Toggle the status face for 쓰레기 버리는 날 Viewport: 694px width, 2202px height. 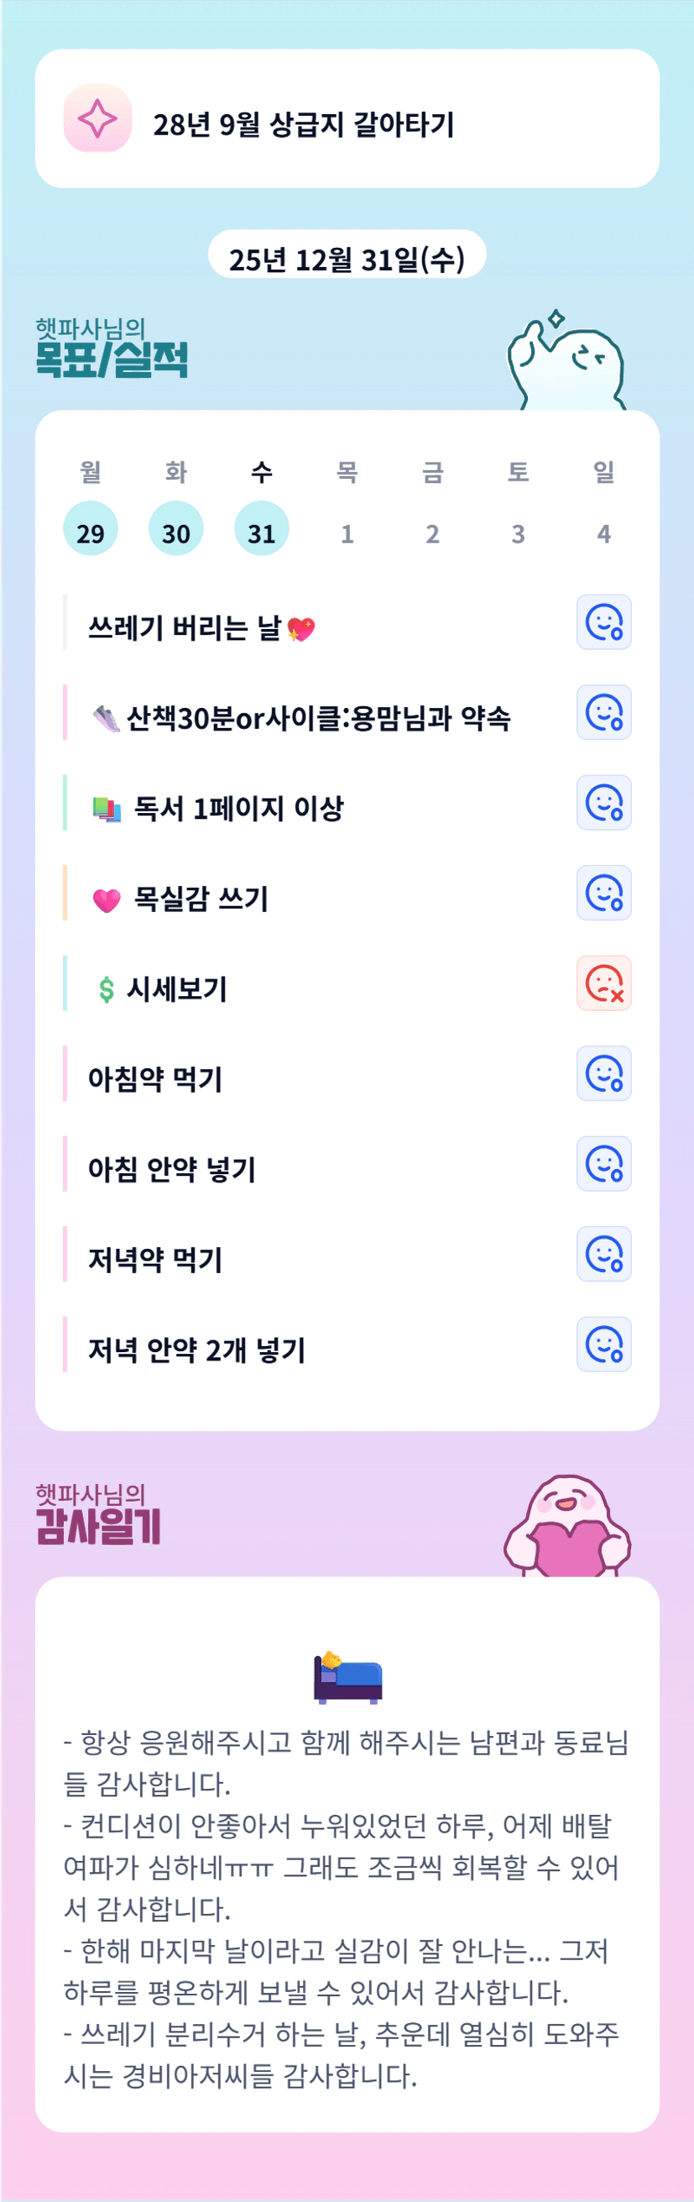(x=603, y=622)
